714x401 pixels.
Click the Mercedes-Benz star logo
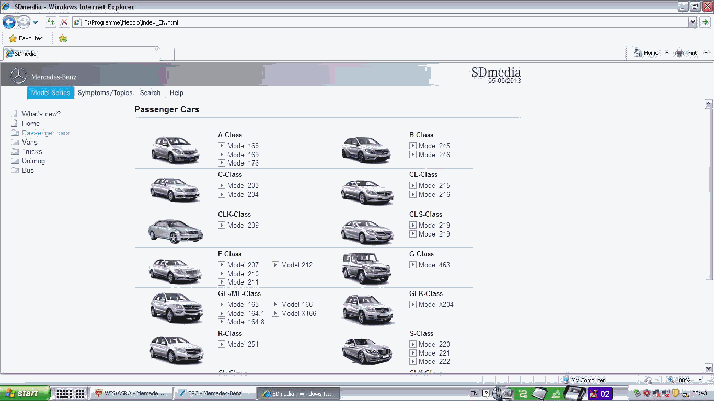click(x=18, y=76)
